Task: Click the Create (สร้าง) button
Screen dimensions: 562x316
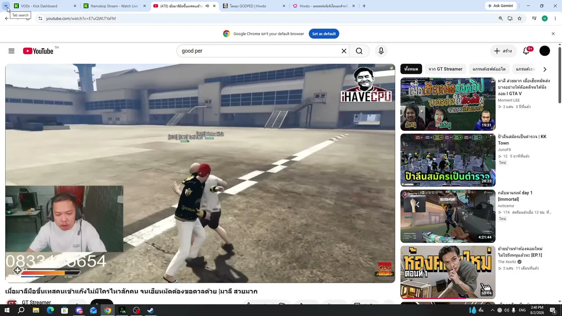Action: [x=503, y=51]
